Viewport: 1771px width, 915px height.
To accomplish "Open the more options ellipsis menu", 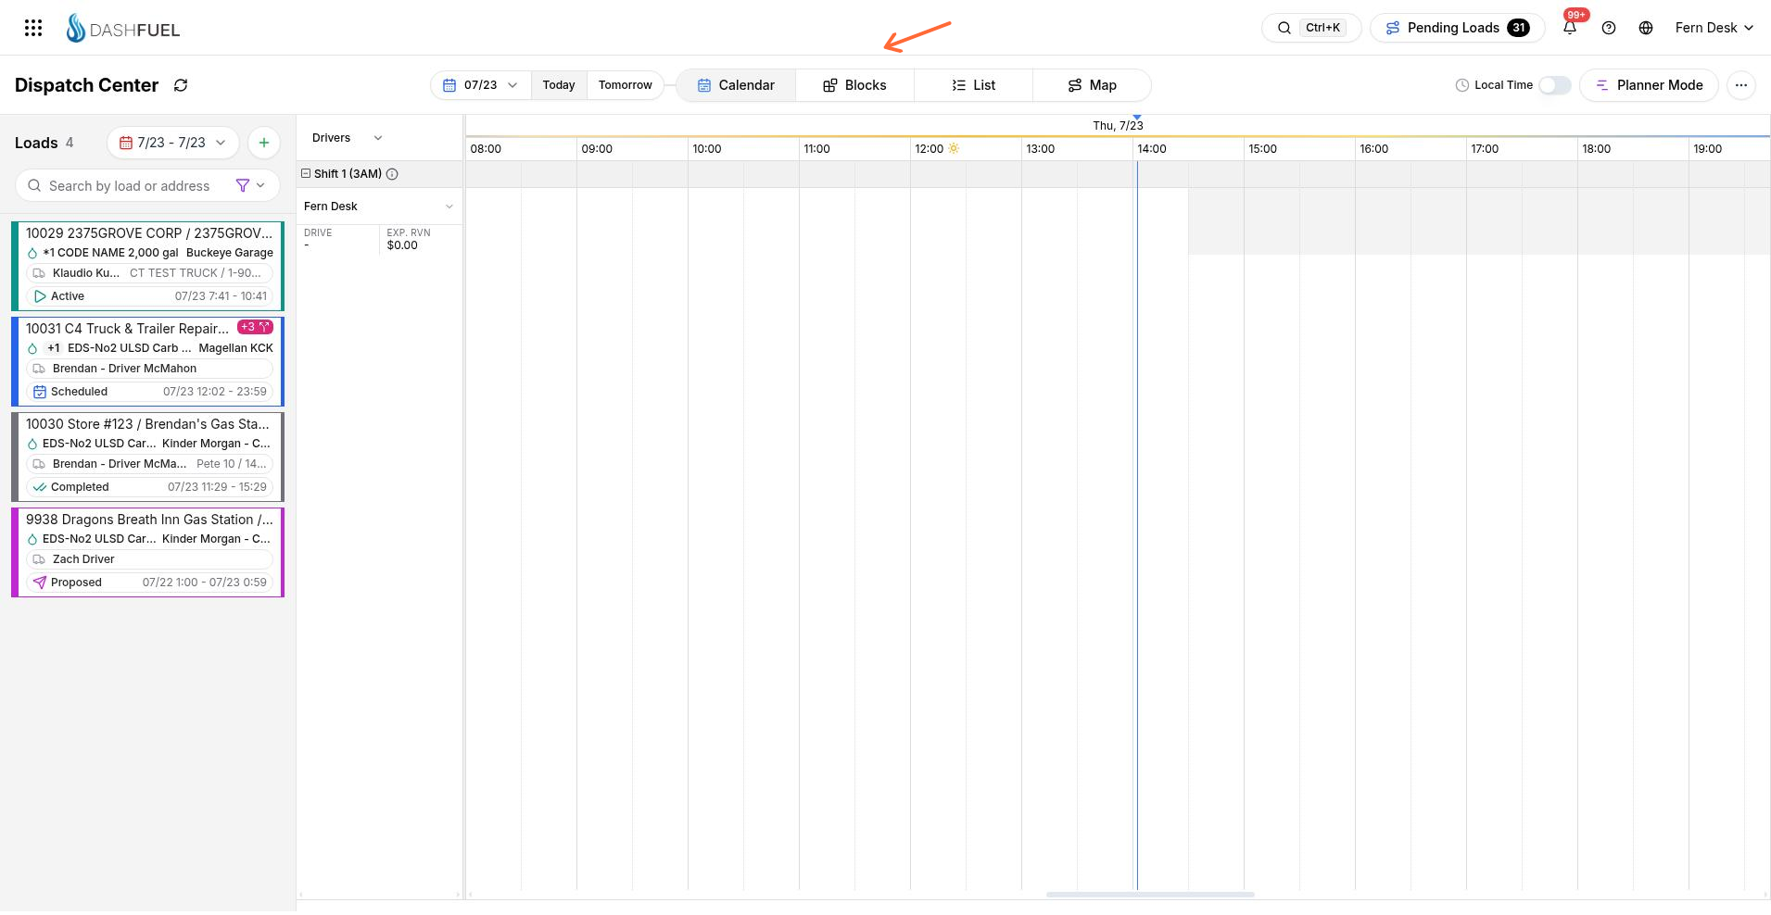I will point(1741,85).
